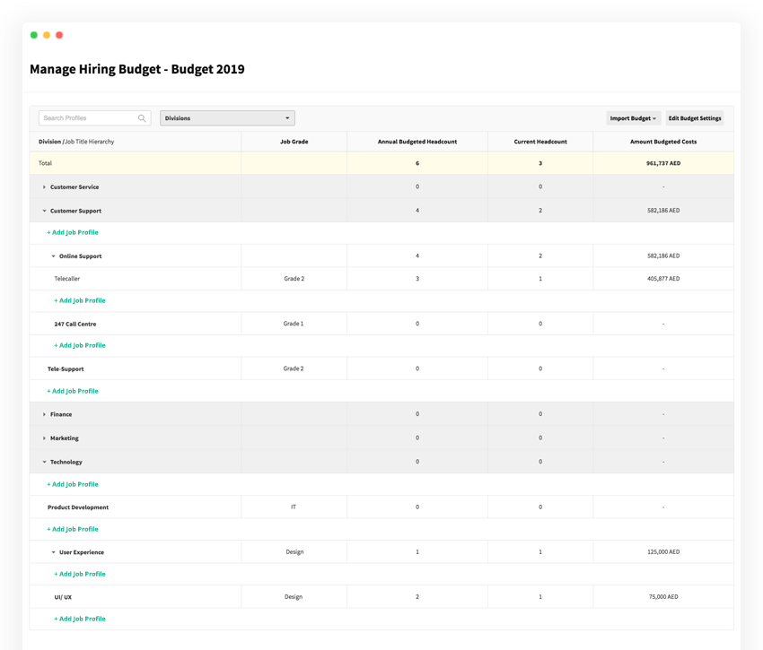Click Product Development's IT grade cell
This screenshot has height=650, width=763.
(x=294, y=507)
